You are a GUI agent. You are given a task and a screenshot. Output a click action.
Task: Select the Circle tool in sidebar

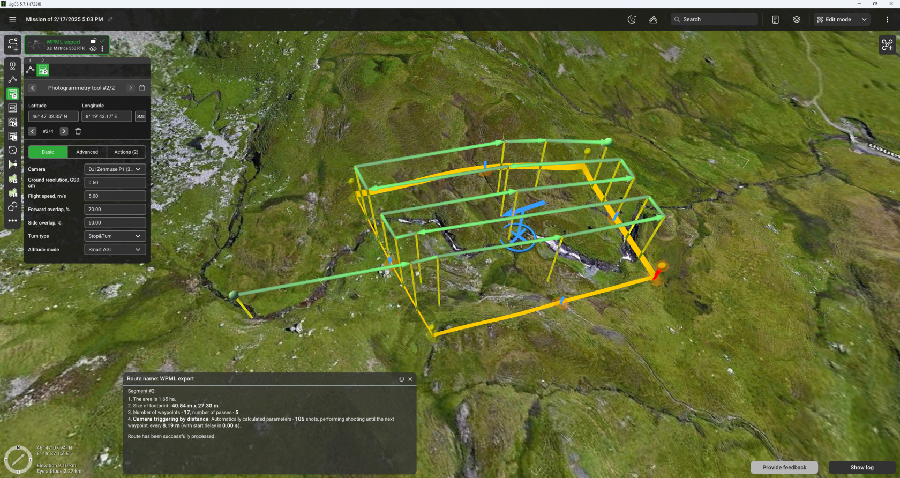click(x=13, y=150)
